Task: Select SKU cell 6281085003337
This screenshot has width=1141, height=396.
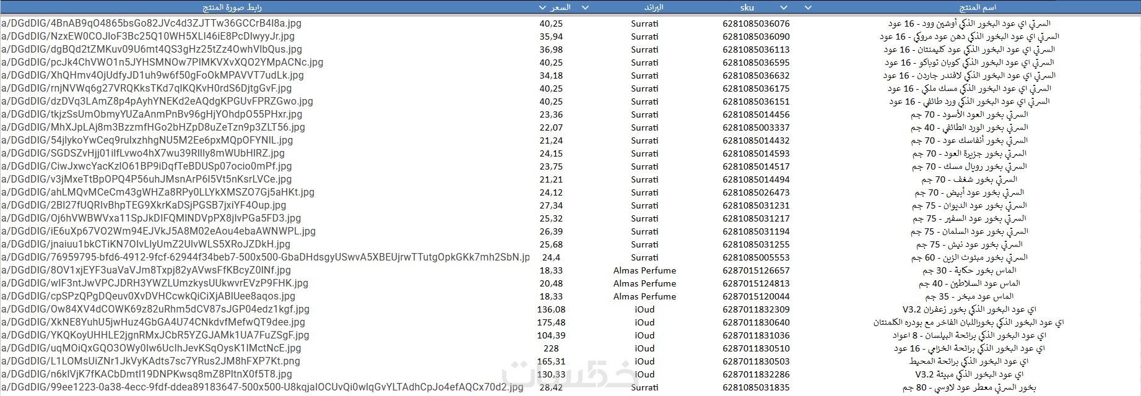Action: click(756, 127)
